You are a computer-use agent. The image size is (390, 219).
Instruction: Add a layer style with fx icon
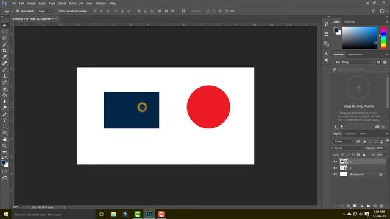tap(349, 206)
